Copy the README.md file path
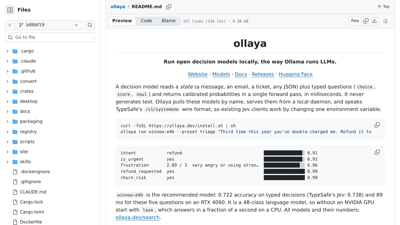This screenshot has width=400, height=225. [169, 7]
